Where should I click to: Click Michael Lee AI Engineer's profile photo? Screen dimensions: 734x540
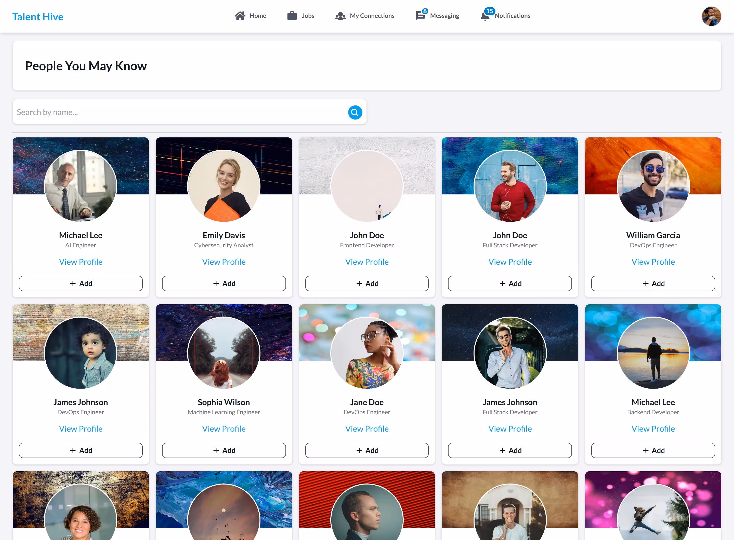click(x=81, y=186)
